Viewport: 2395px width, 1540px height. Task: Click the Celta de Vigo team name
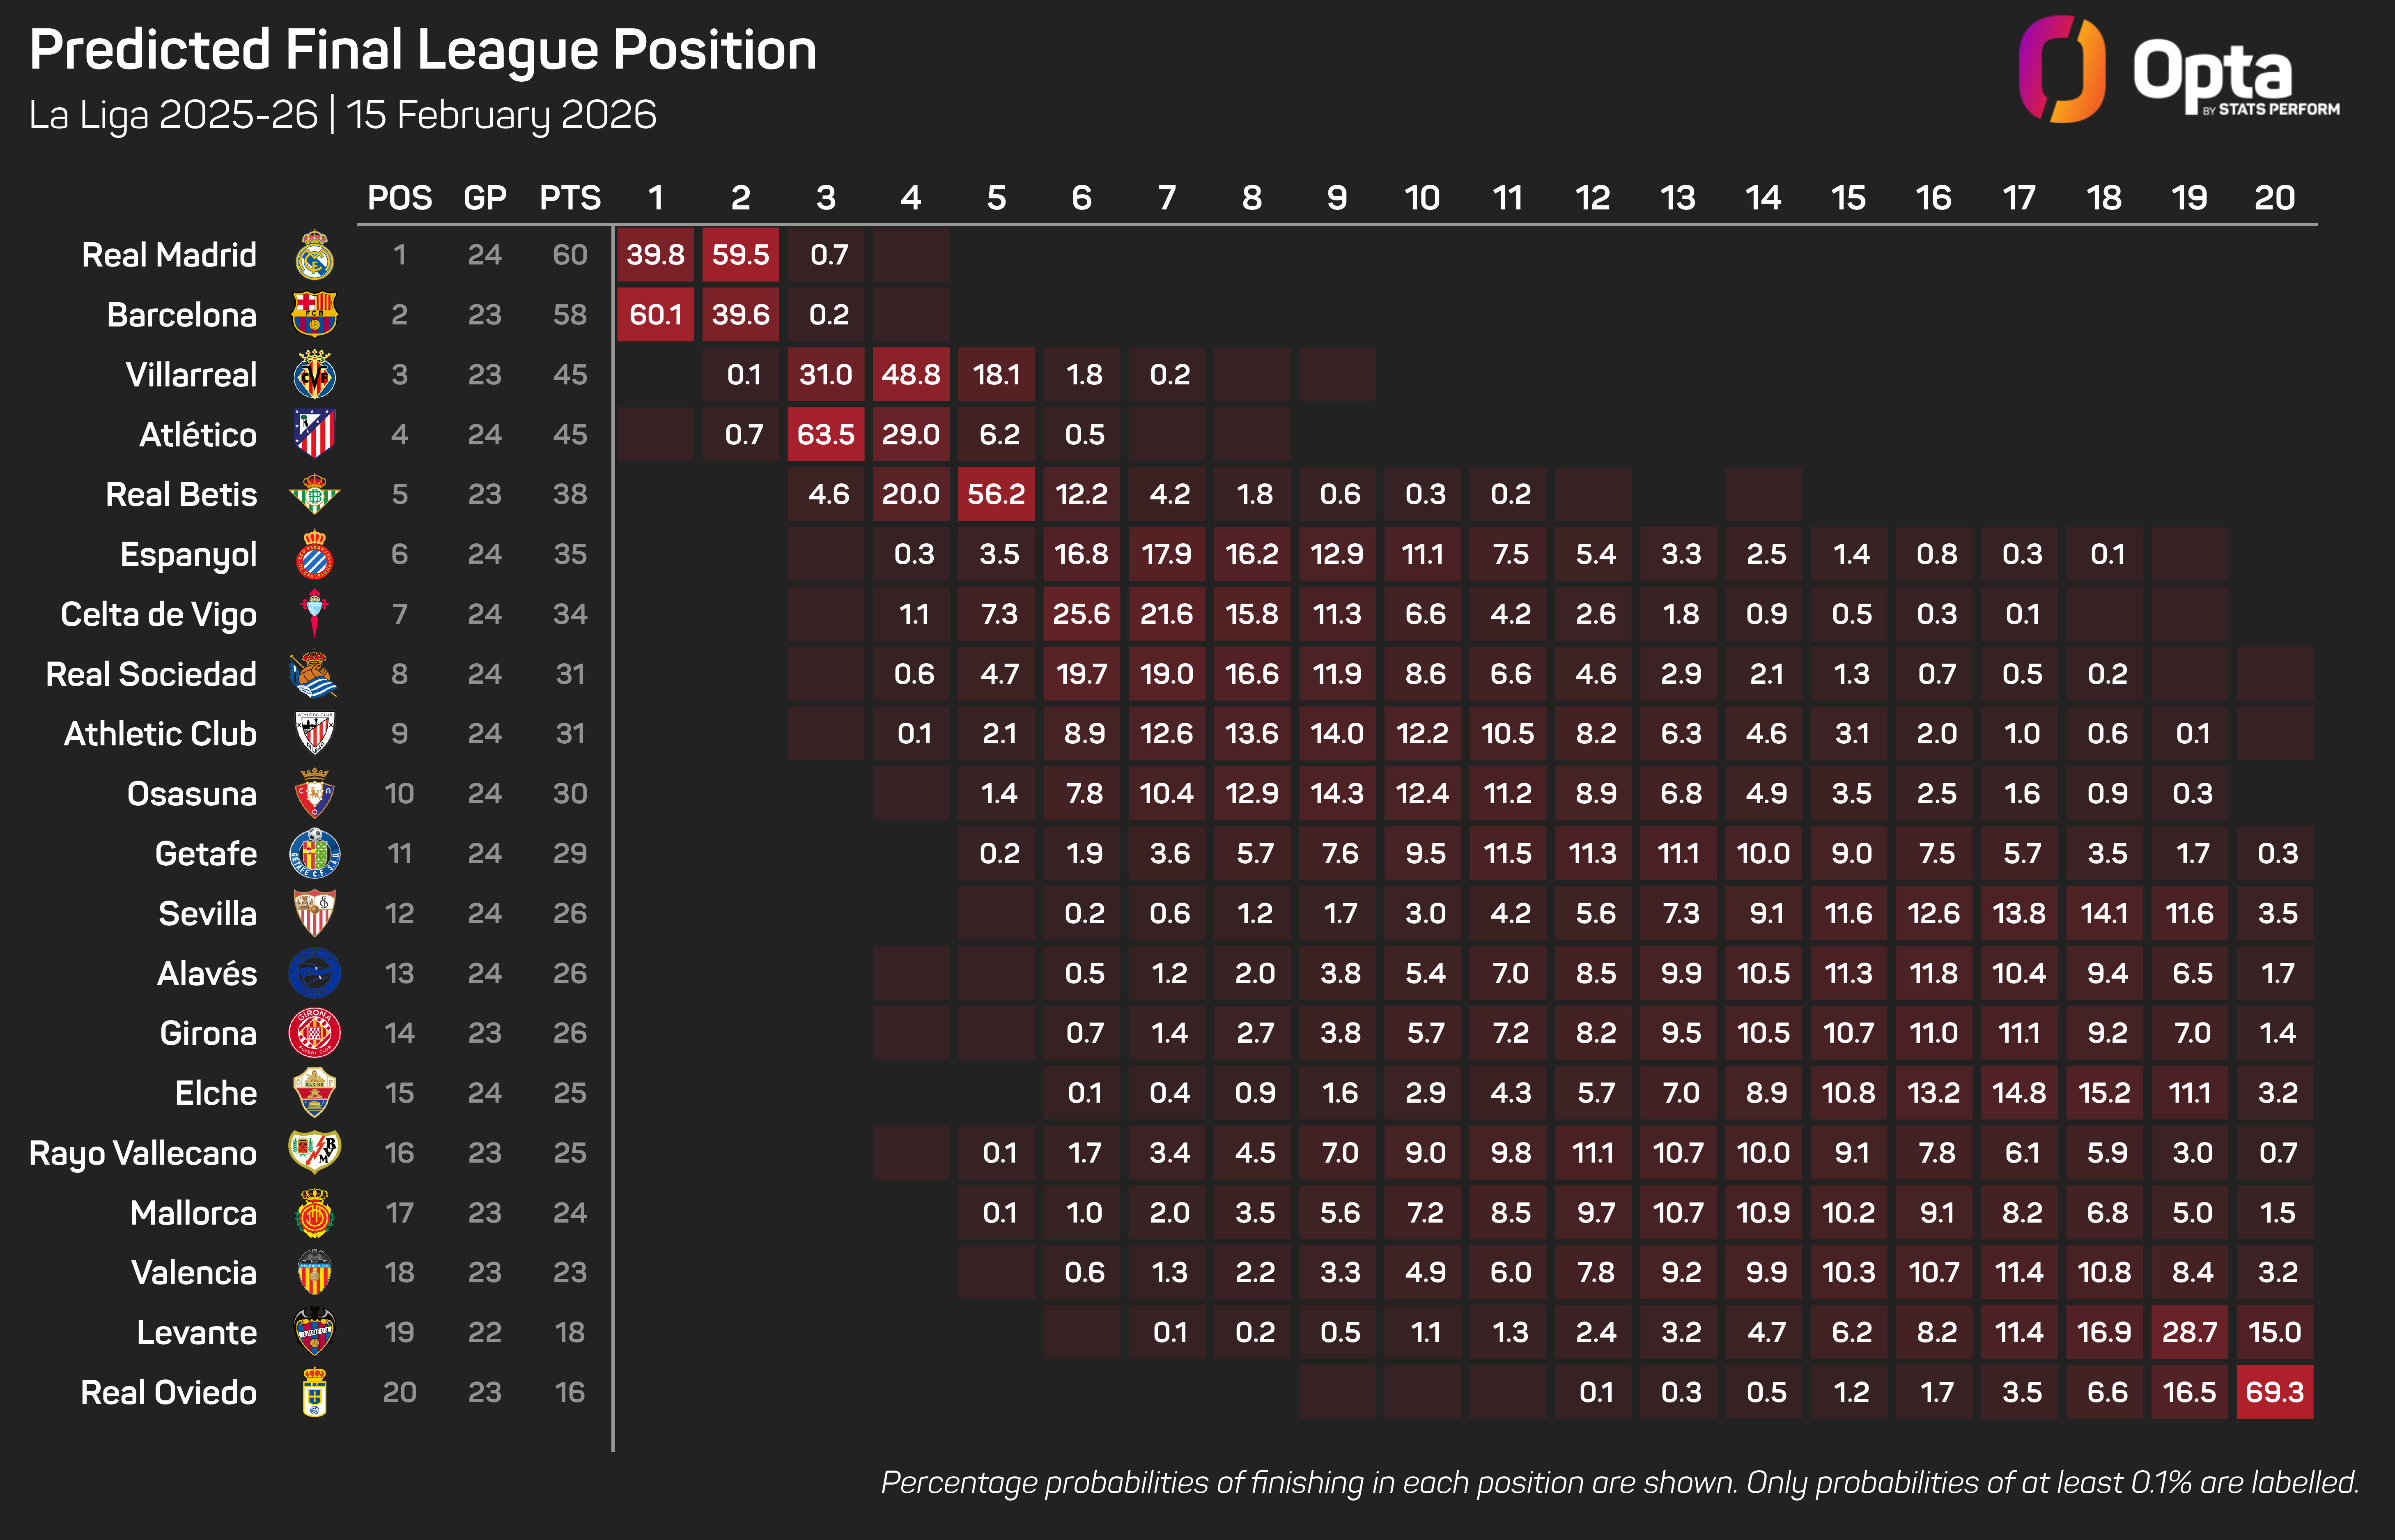click(159, 614)
